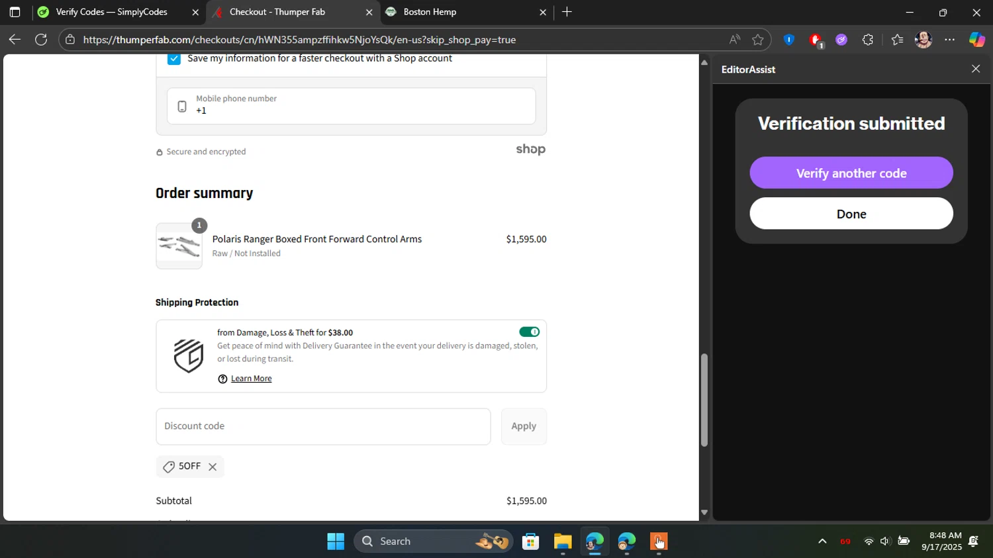The image size is (993, 558).
Task: Click the page scroll up arrow
Action: click(704, 63)
